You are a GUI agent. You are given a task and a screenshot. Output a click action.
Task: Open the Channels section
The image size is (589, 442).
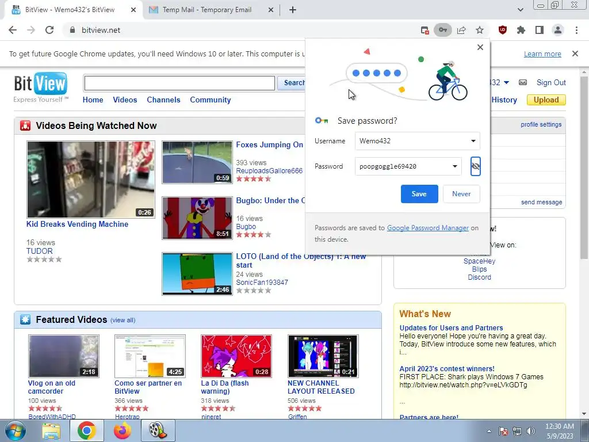click(x=163, y=100)
